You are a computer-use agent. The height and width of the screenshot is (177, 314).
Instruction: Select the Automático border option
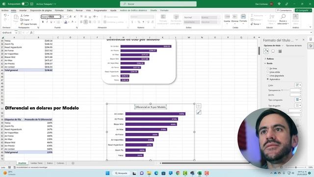coord(268,79)
